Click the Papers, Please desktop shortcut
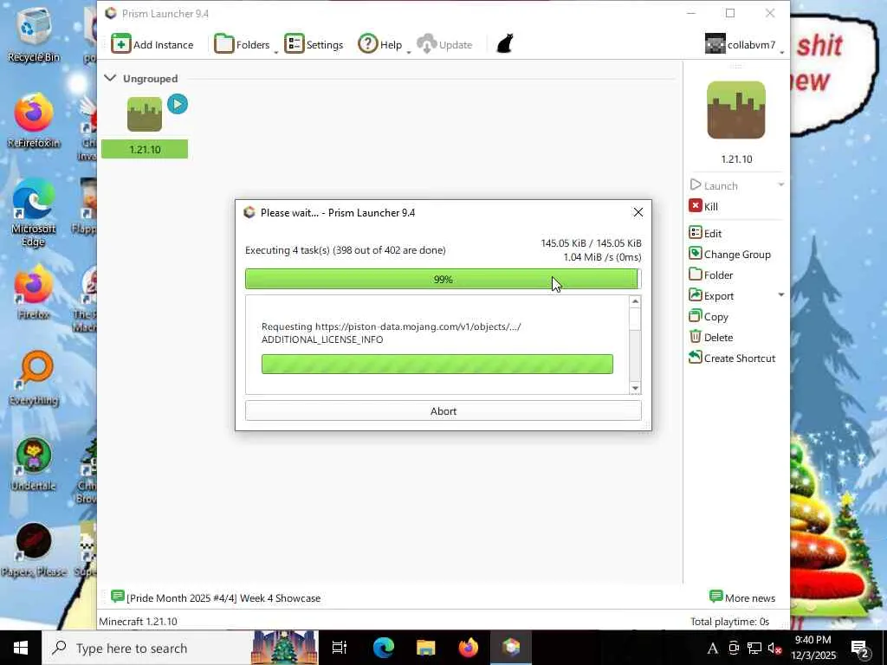 [34, 550]
